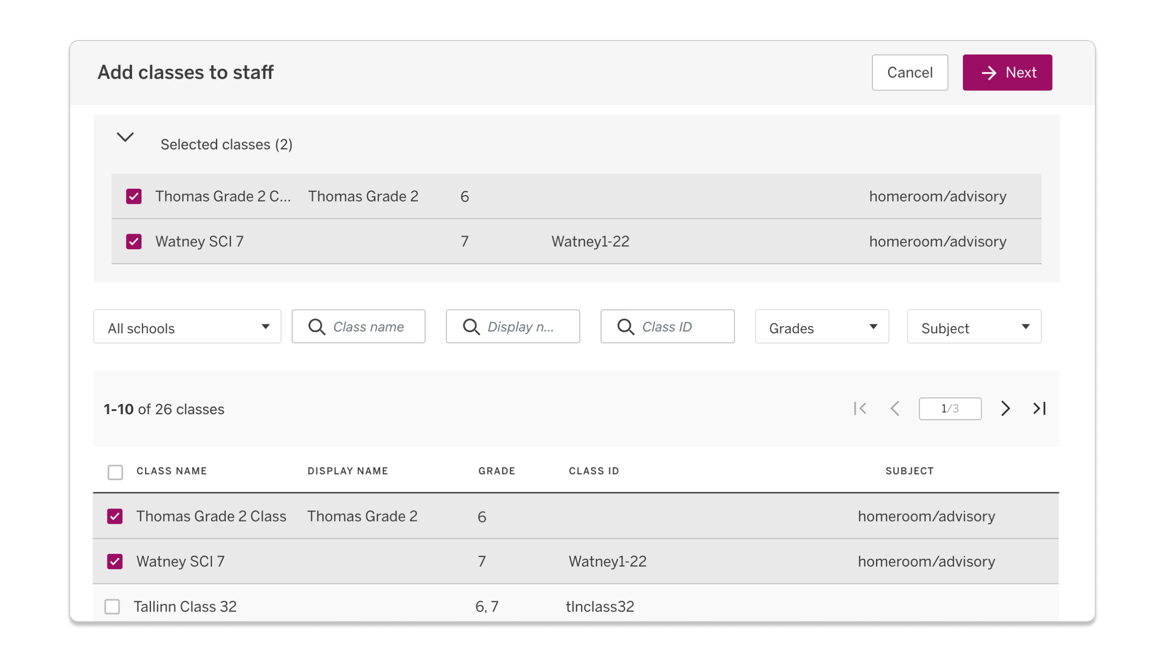Viewport: 1165px width, 663px height.
Task: Check the Tallinn Class 32 checkbox
Action: [x=112, y=607]
